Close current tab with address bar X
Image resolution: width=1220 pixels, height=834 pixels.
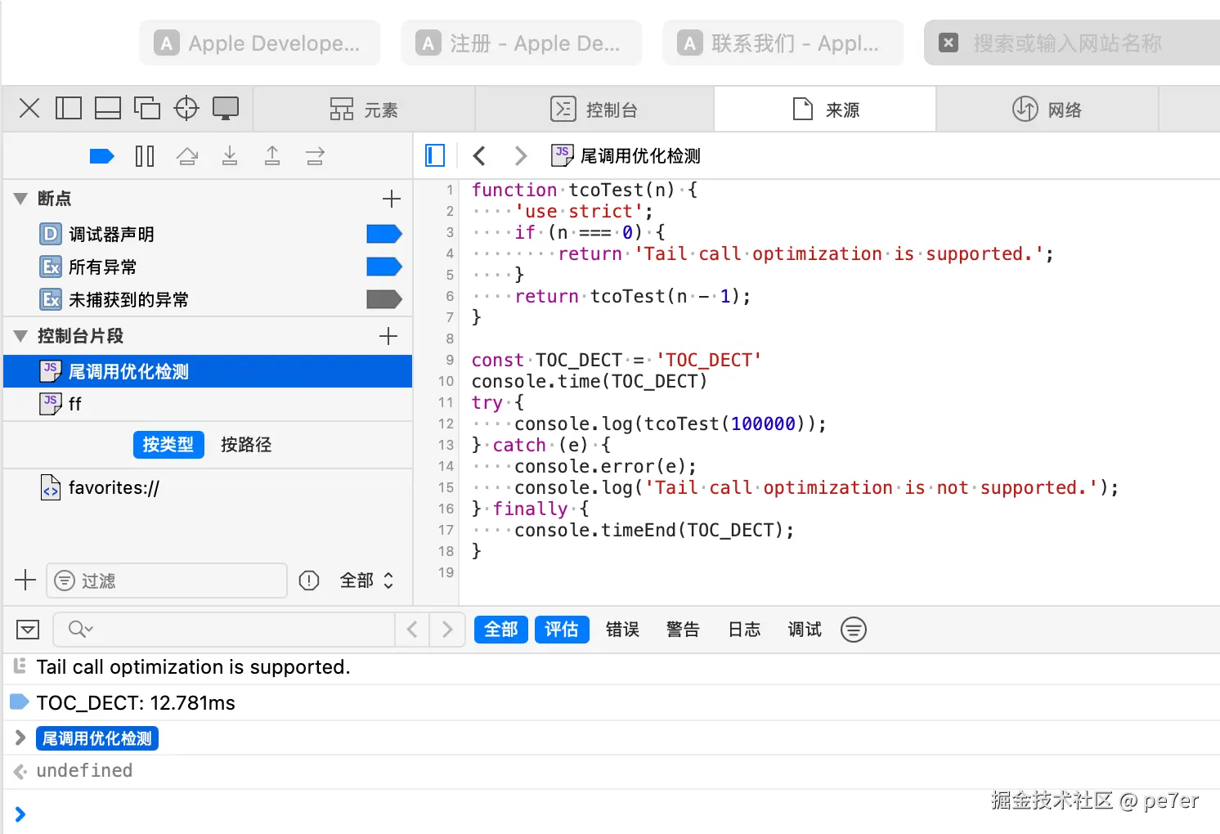(x=949, y=43)
